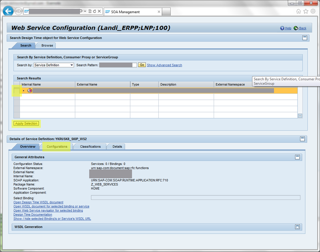320x252 pixels.
Task: Open the Help link
Action: (x=288, y=28)
